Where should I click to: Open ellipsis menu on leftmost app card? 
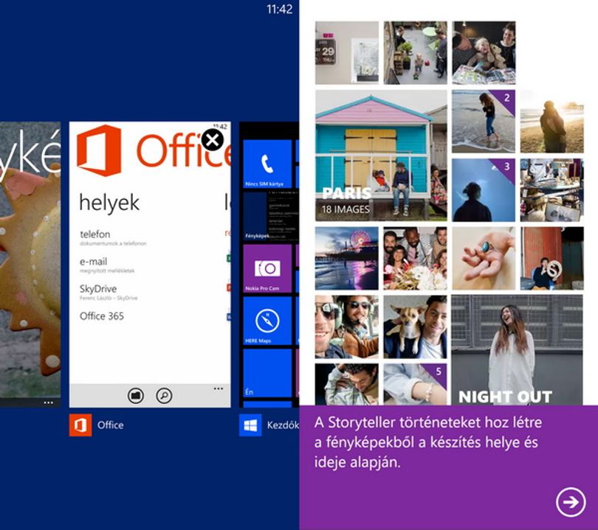click(x=49, y=402)
